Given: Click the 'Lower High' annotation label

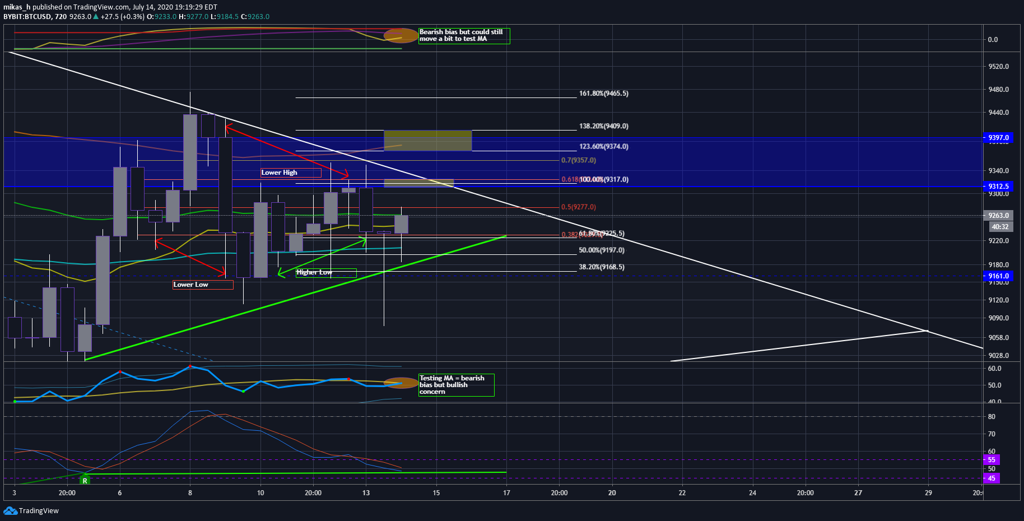Looking at the screenshot, I should point(291,173).
